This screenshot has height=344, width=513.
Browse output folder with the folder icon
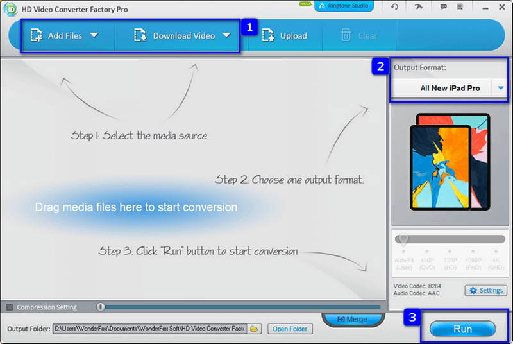coord(254,329)
